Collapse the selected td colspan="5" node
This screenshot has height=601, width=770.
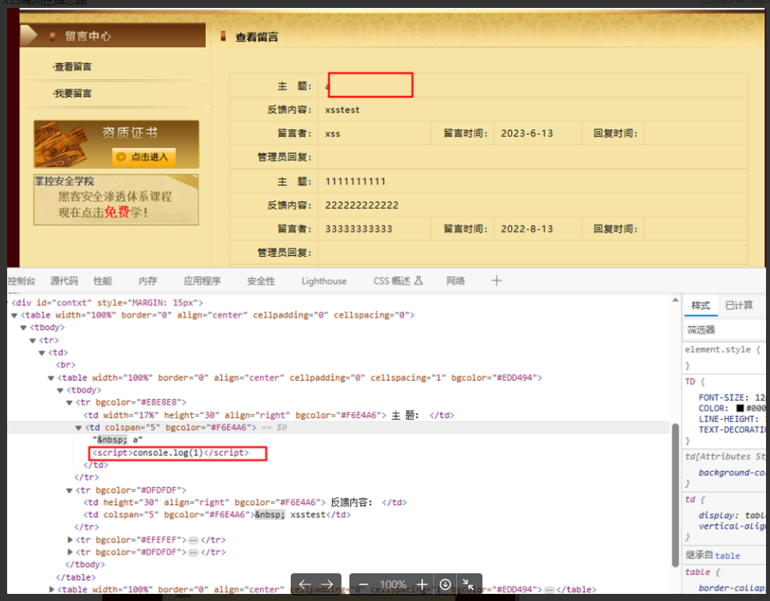pyautogui.click(x=78, y=428)
